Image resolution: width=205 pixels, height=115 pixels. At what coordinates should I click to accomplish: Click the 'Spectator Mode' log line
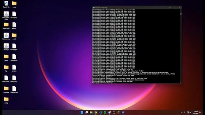(x=119, y=79)
